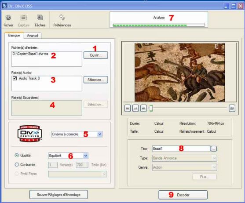Uncheck the Audio Track 0 checkbox
The height and width of the screenshot is (203, 245).
click(15, 78)
